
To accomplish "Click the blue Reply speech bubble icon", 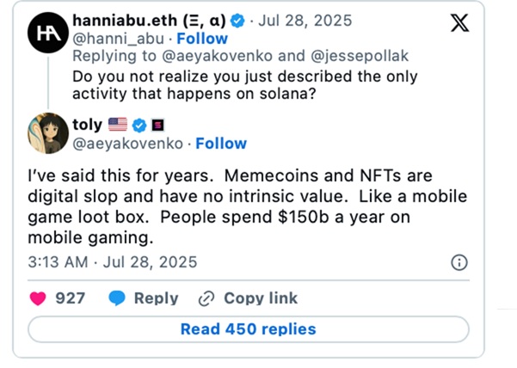I will [117, 298].
